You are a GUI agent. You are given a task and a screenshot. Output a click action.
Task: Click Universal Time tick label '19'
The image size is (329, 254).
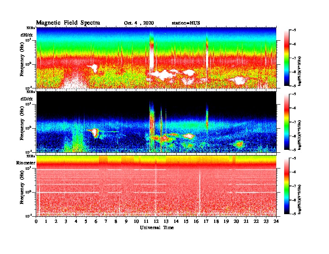[x=226, y=221]
